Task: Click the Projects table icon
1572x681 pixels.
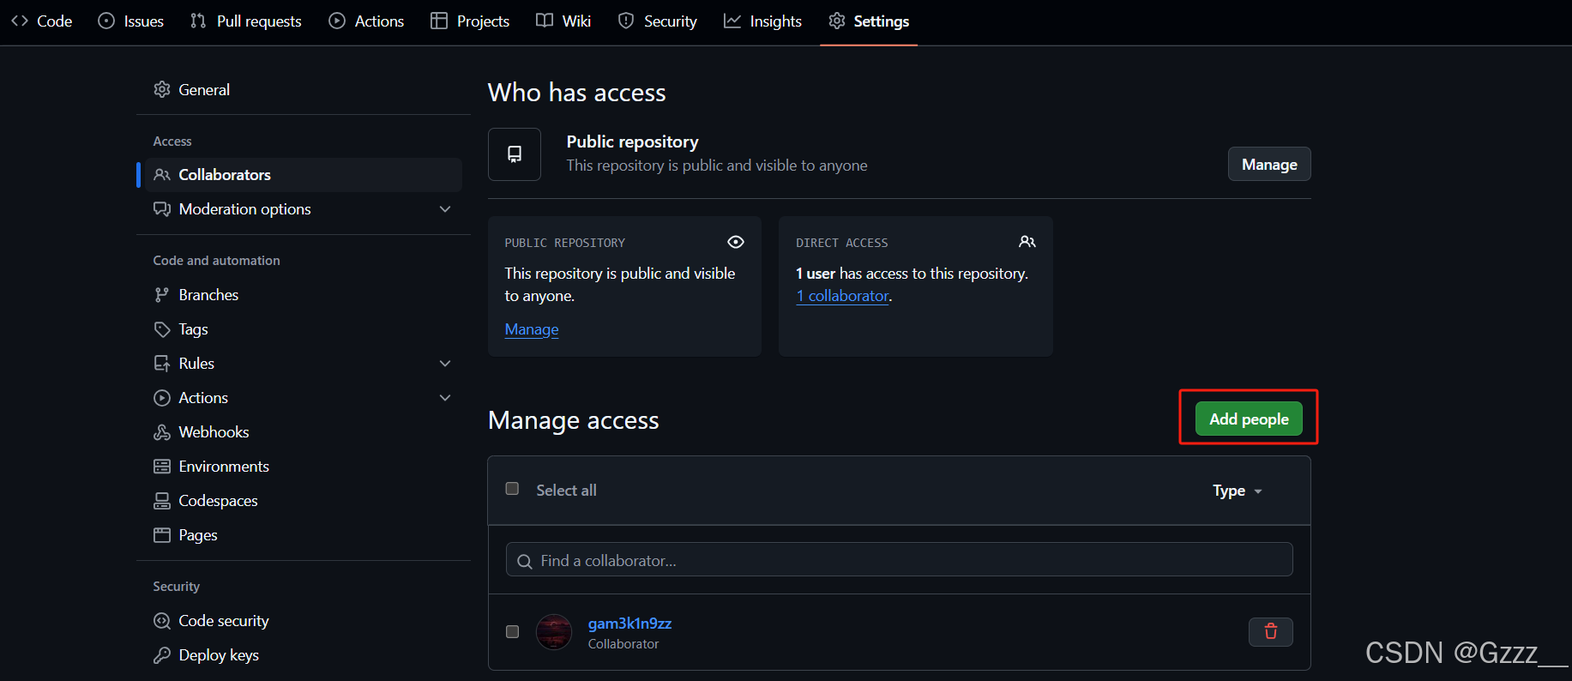Action: pyautogui.click(x=439, y=21)
